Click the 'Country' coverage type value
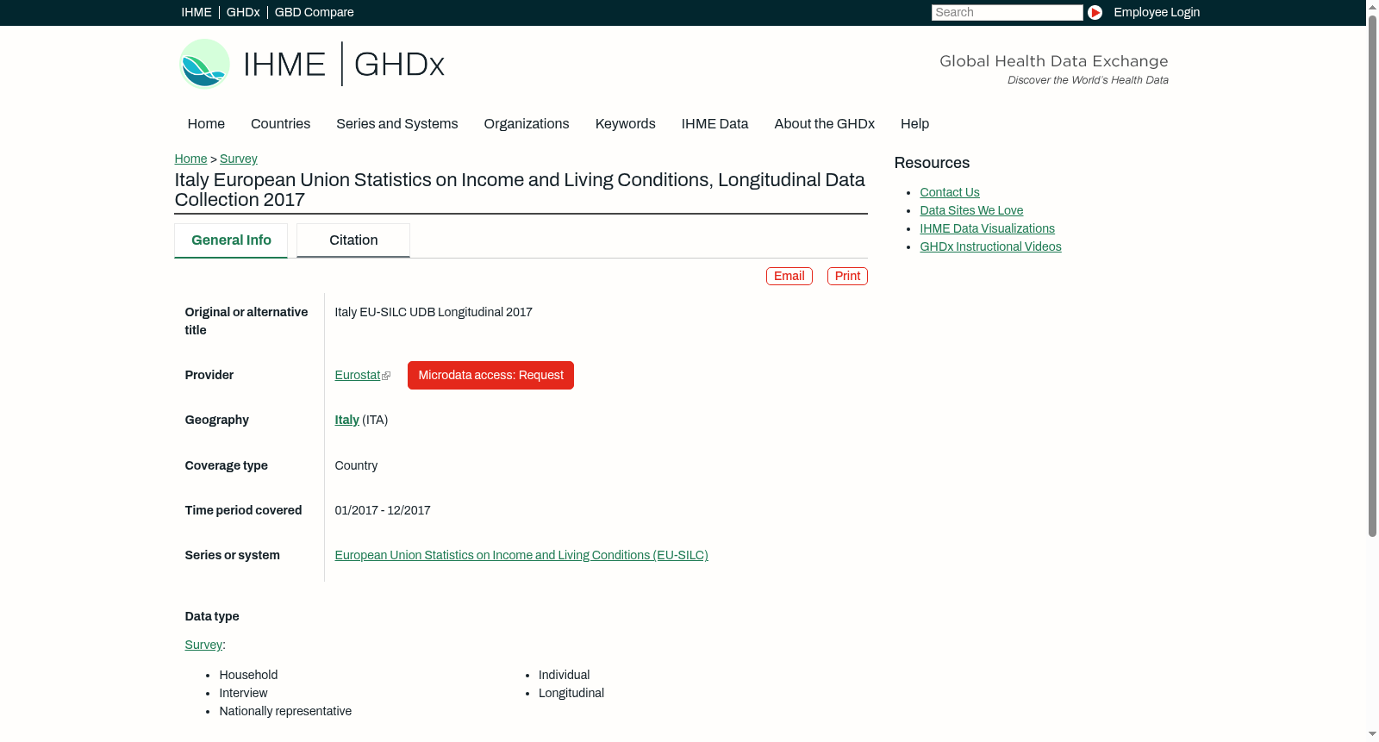The height and width of the screenshot is (742, 1379). point(356,465)
